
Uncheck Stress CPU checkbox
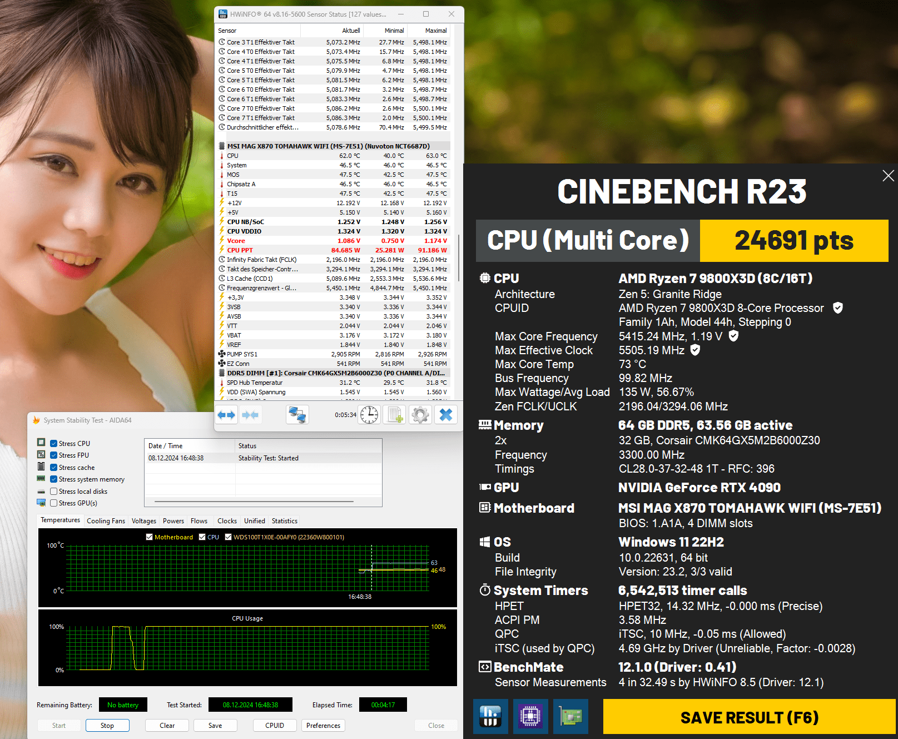54,444
